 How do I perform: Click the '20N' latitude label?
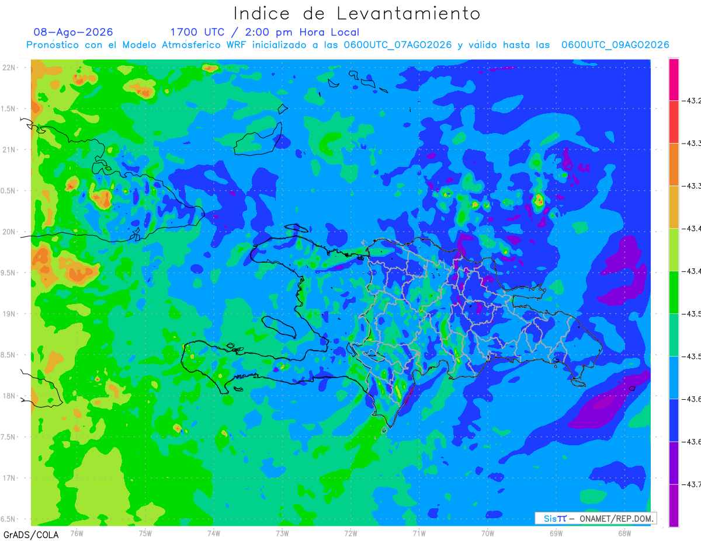point(9,232)
